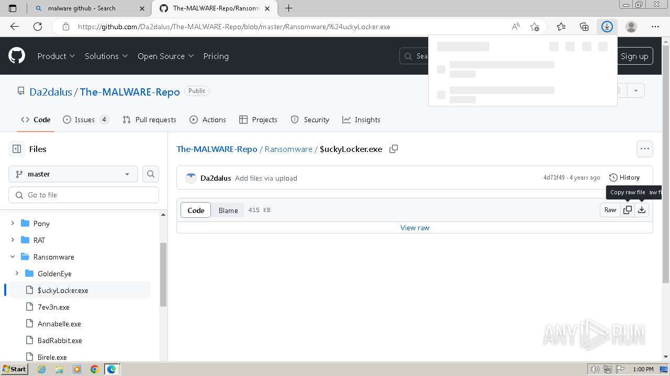Open commit 4d71f49 link
670x376 pixels.
(554, 178)
